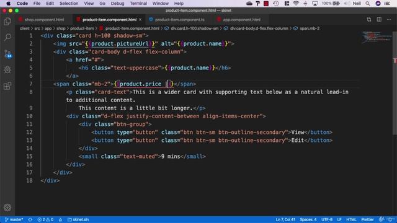Open the Manage gear at bottom left
The image size is (397, 223).
point(7,208)
